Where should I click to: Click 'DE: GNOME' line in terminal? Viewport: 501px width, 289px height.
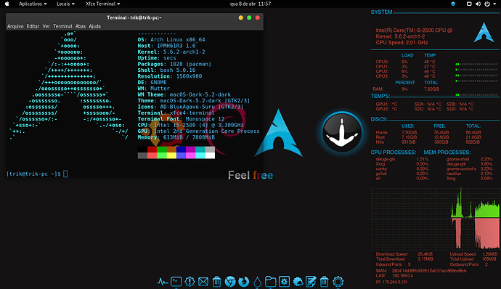point(152,82)
